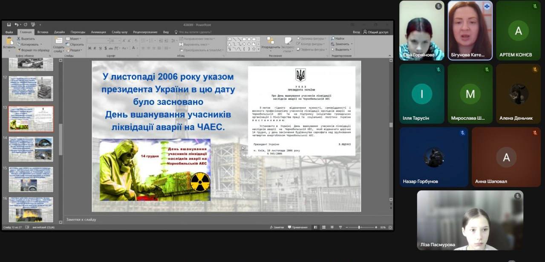Open the Вставка (Insert) ribbon tab
545x262 pixels.
point(43,32)
